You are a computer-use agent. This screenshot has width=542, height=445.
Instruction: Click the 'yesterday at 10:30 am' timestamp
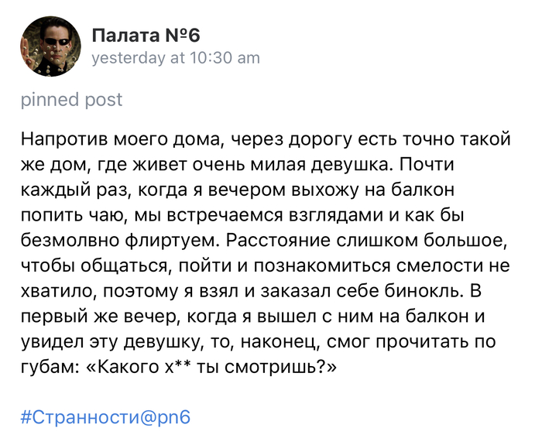176,58
